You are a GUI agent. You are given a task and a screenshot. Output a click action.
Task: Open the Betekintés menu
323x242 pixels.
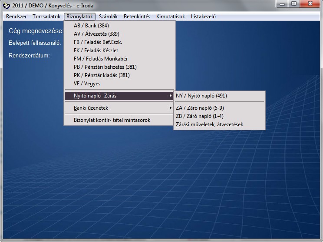(x=137, y=17)
